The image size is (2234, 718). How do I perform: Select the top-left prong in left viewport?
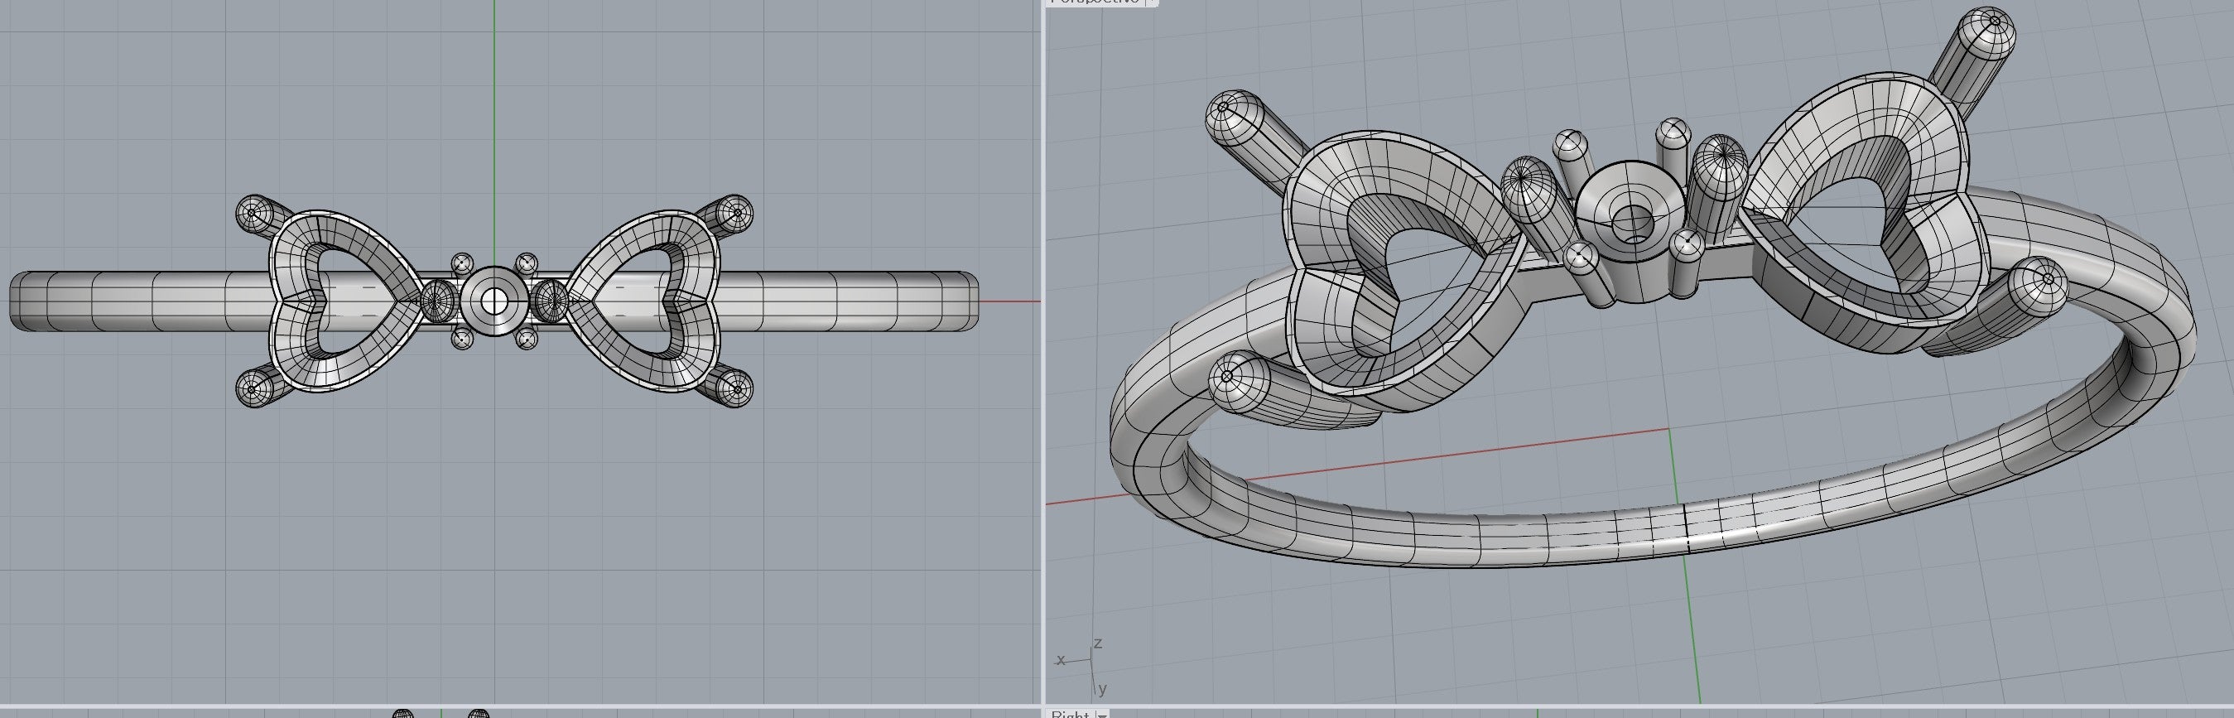coord(262,216)
